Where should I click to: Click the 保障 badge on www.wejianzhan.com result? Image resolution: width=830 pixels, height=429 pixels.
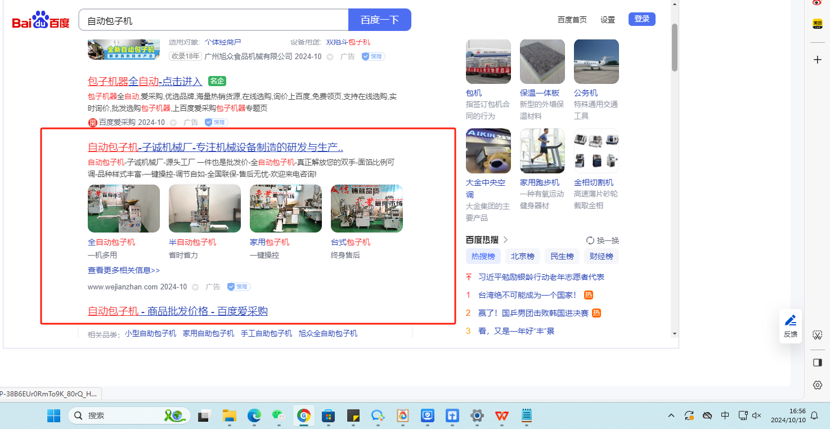[239, 287]
